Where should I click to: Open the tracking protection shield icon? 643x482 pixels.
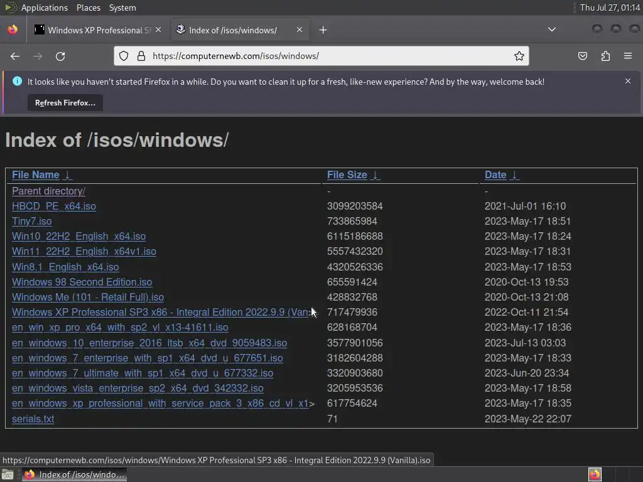(124, 56)
